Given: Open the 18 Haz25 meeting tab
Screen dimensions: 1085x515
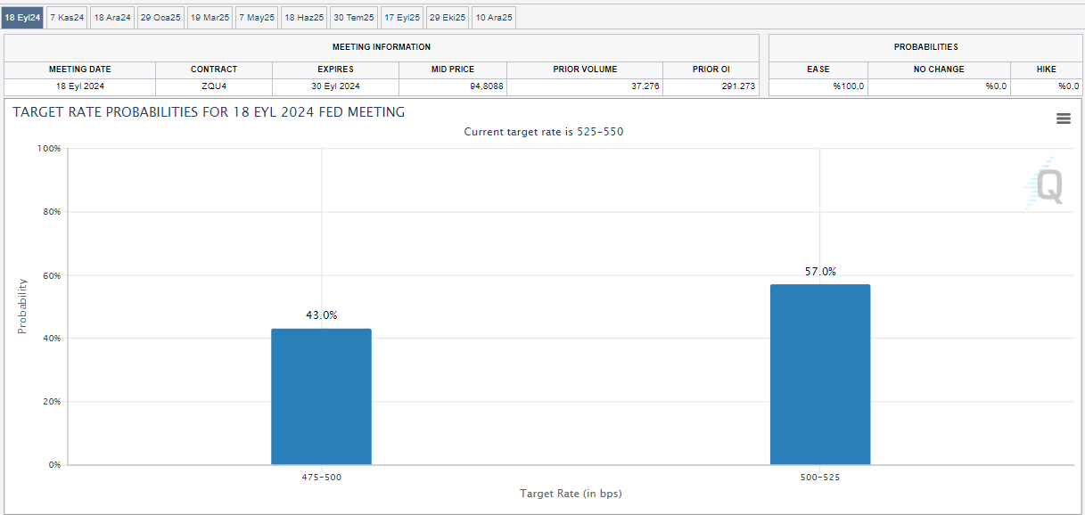Looking at the screenshot, I should point(304,17).
